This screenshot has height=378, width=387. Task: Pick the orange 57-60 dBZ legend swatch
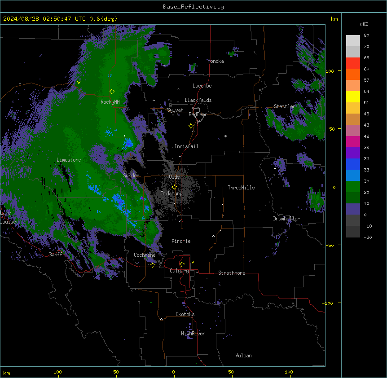tap(353, 74)
